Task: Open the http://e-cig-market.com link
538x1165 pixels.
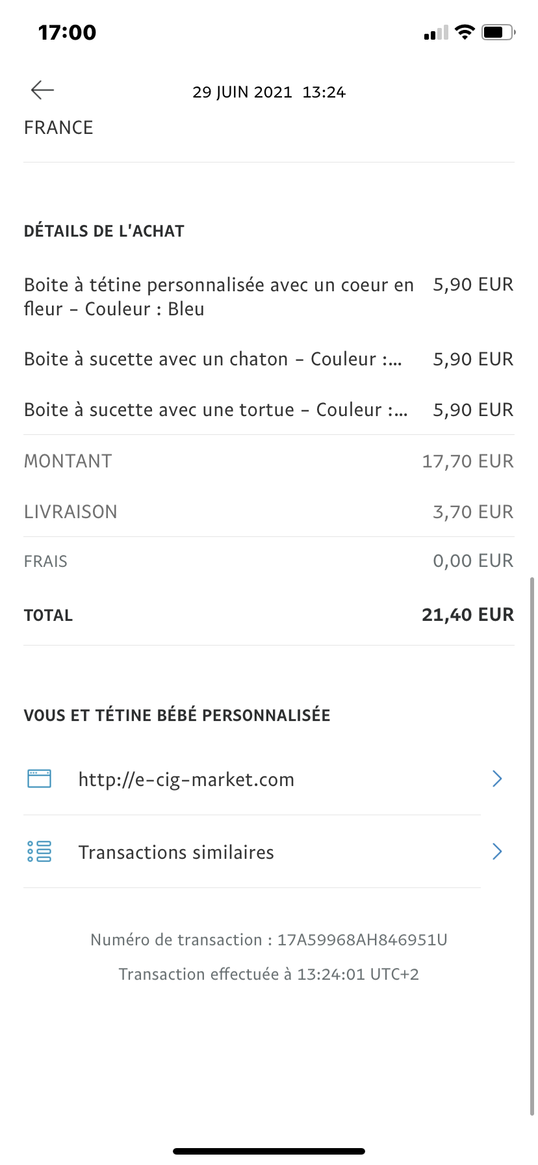Action: click(x=186, y=779)
